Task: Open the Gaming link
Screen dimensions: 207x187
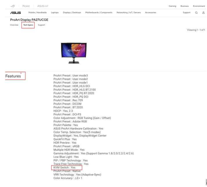Action: point(172,6)
